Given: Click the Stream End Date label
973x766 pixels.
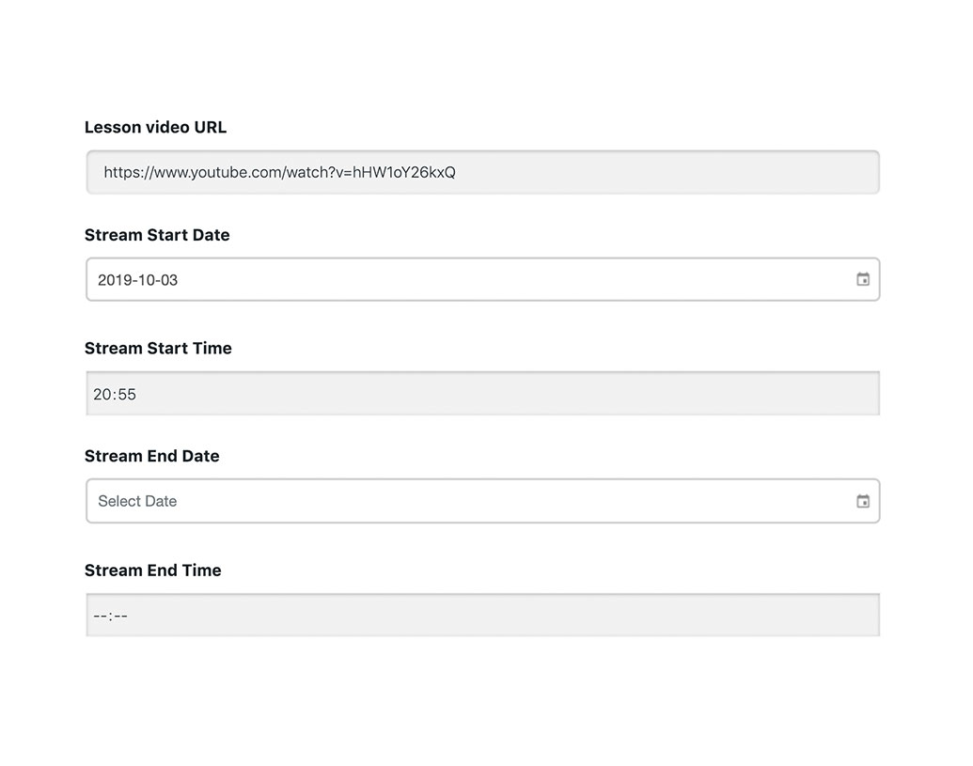Looking at the screenshot, I should point(151,456).
